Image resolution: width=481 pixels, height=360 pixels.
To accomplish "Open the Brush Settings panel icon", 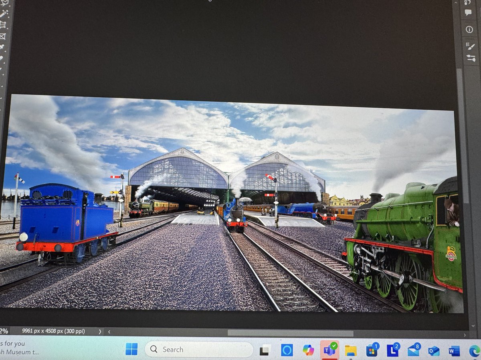I will (471, 46).
